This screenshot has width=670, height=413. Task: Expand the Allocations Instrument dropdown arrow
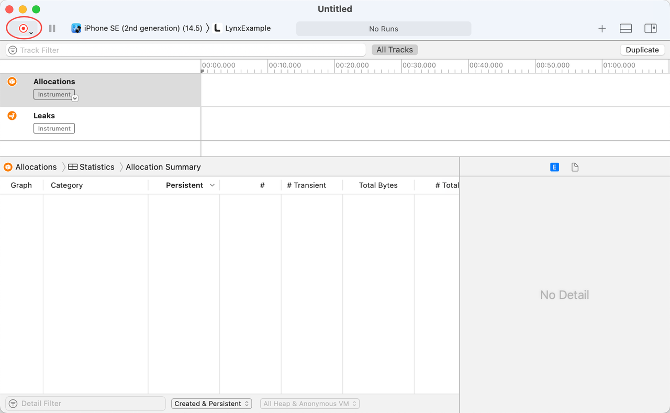click(x=75, y=98)
